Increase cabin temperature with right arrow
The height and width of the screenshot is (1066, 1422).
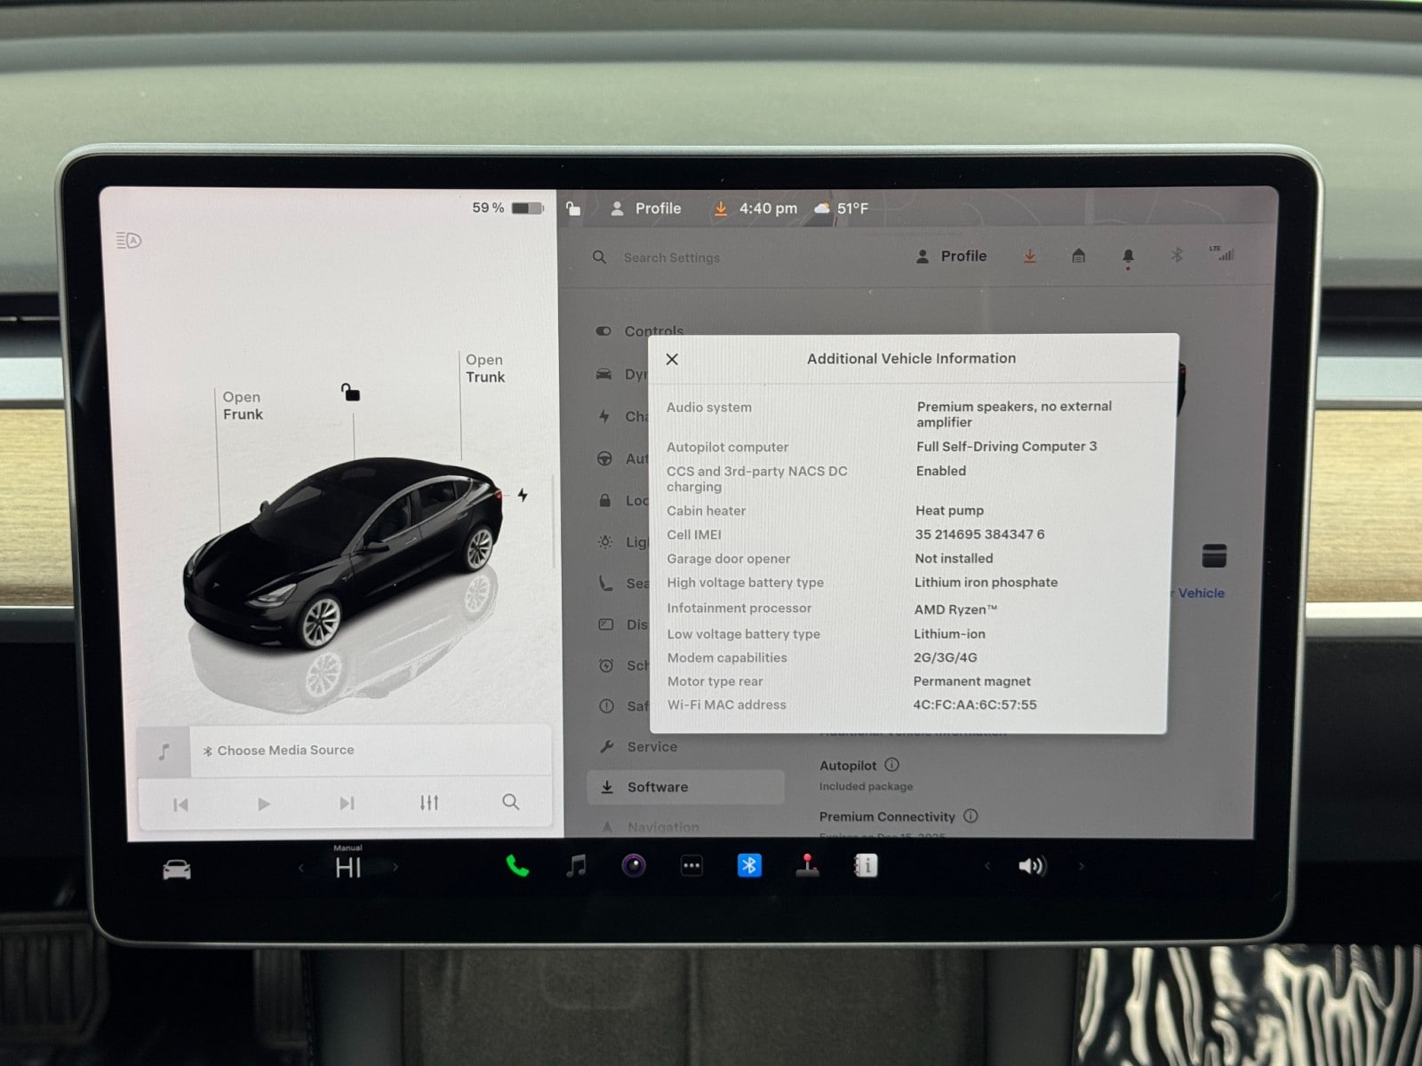pos(395,868)
